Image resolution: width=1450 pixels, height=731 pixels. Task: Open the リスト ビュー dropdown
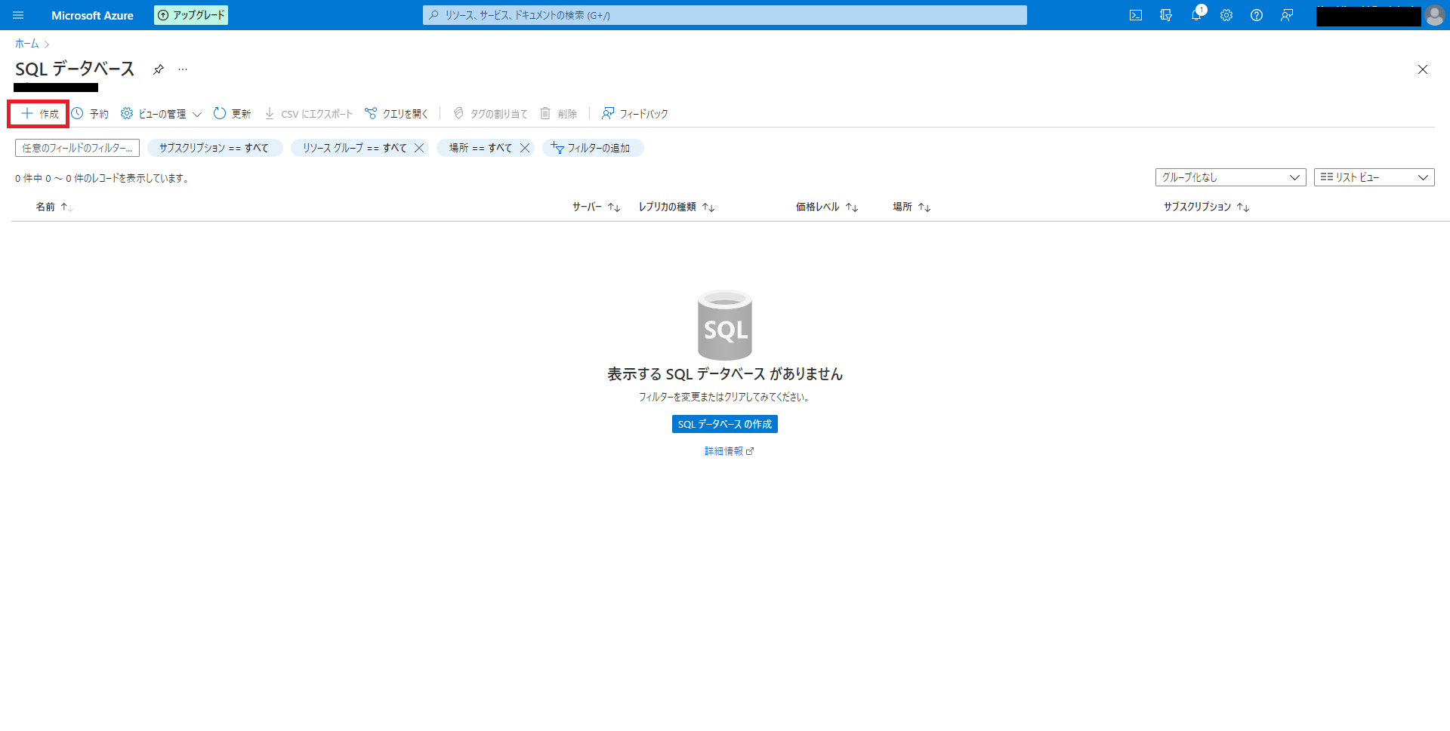(1373, 177)
